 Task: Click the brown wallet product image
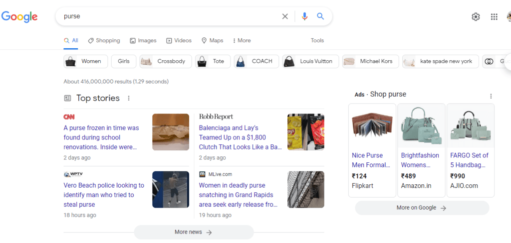click(372, 126)
